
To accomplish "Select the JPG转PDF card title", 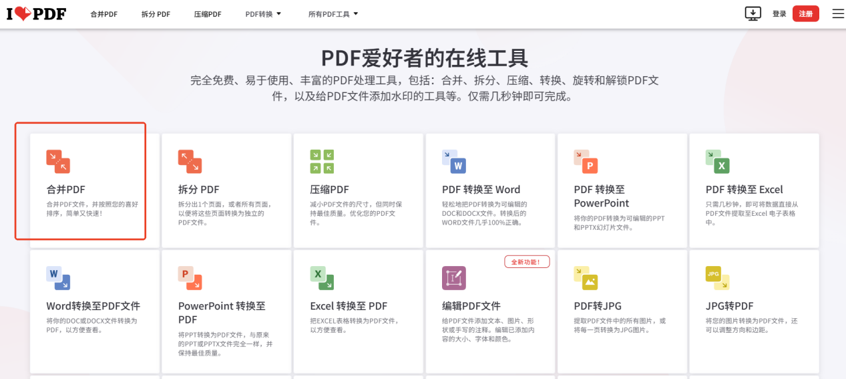I will pos(729,305).
